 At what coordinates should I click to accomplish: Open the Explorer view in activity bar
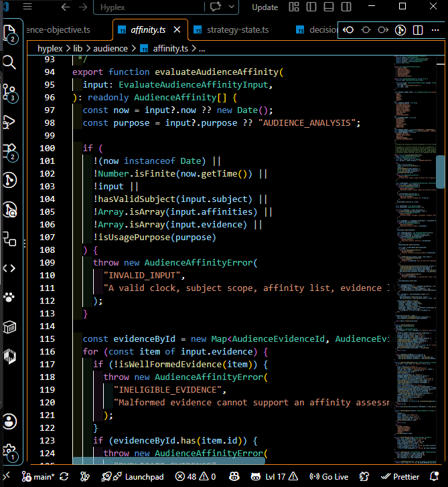pyautogui.click(x=10, y=33)
